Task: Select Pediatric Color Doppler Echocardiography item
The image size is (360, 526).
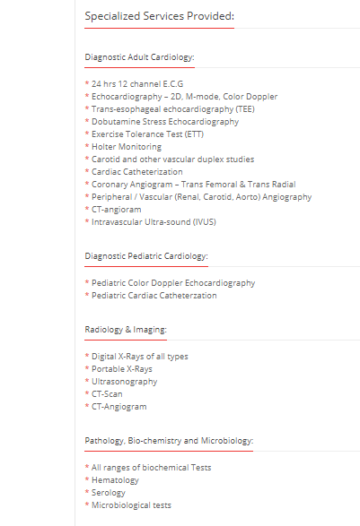Action: (x=173, y=283)
